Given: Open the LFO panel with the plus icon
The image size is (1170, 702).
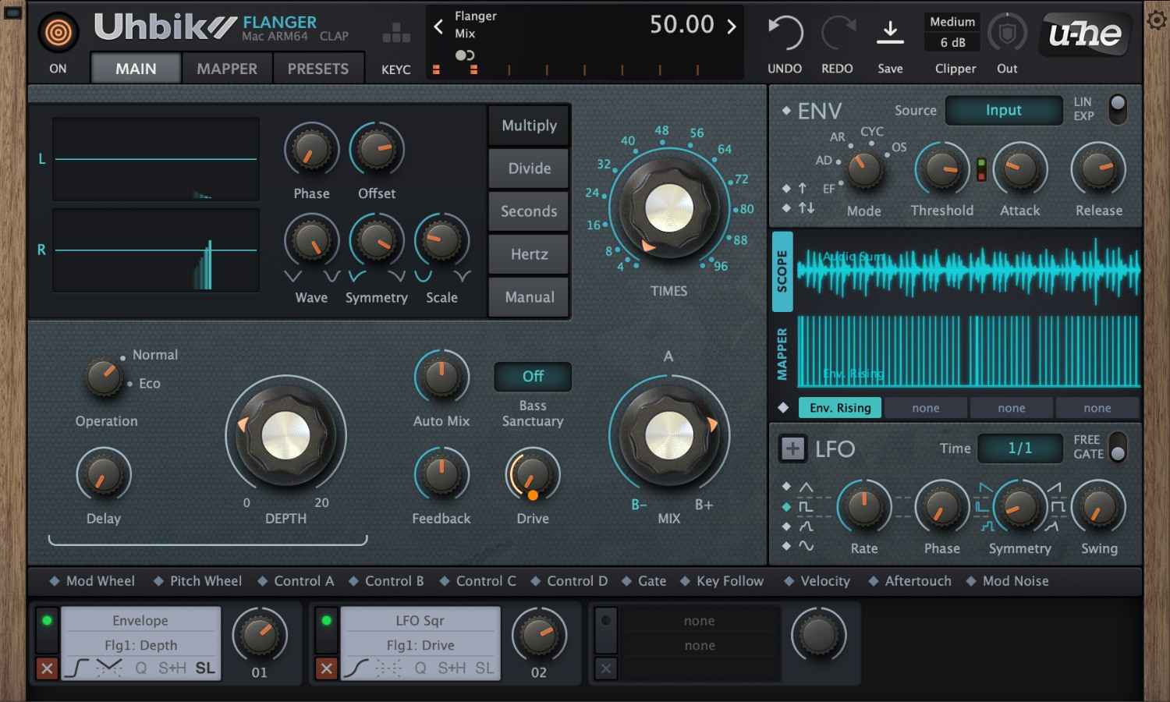Looking at the screenshot, I should pyautogui.click(x=792, y=449).
